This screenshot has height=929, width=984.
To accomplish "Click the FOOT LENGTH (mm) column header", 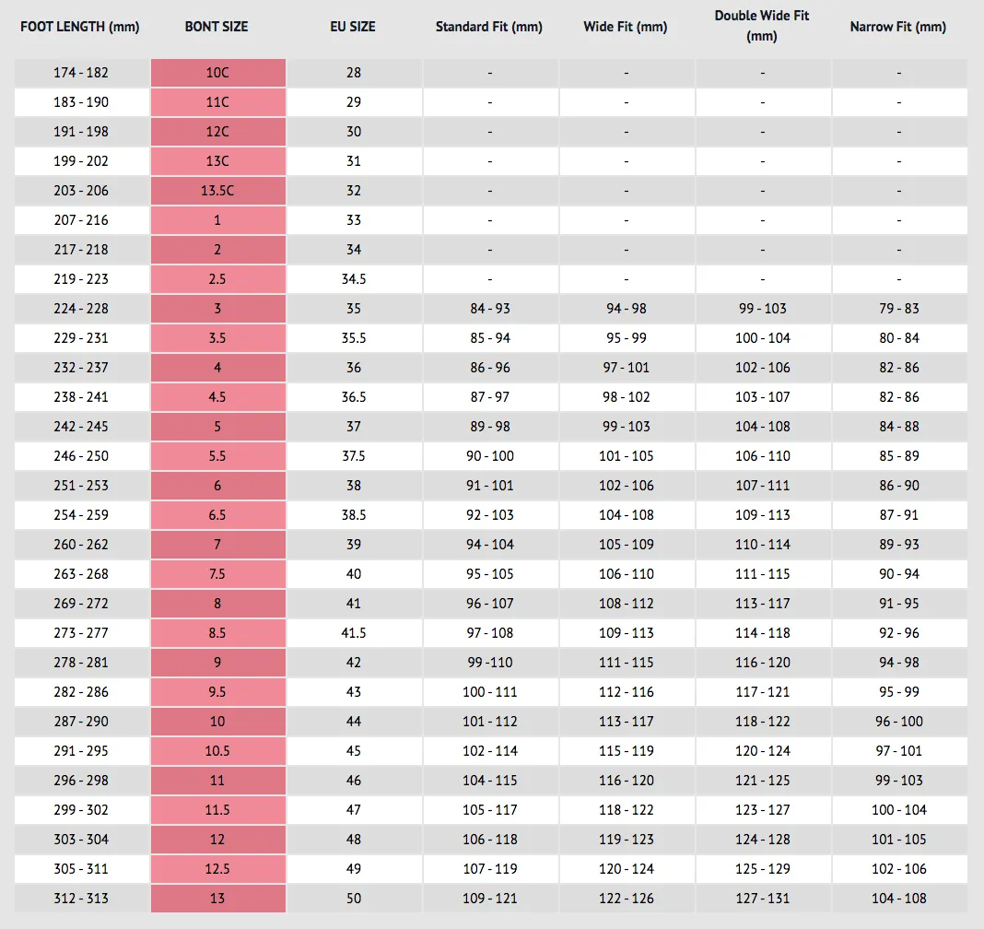I will click(80, 27).
